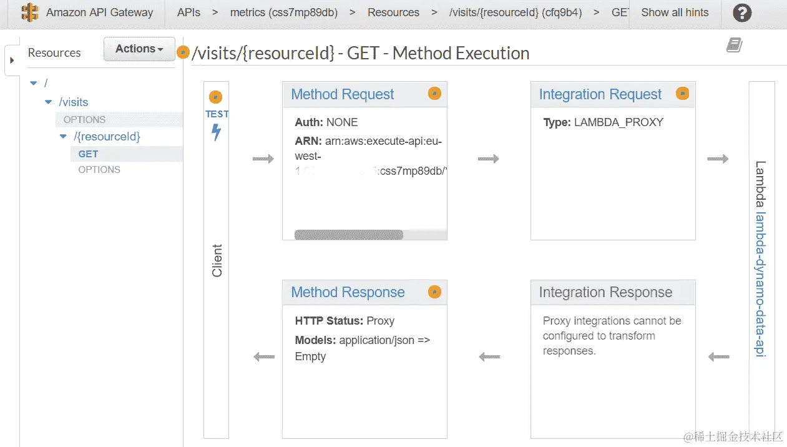Open the help question mark icon
This screenshot has height=447, width=787.
741,12
